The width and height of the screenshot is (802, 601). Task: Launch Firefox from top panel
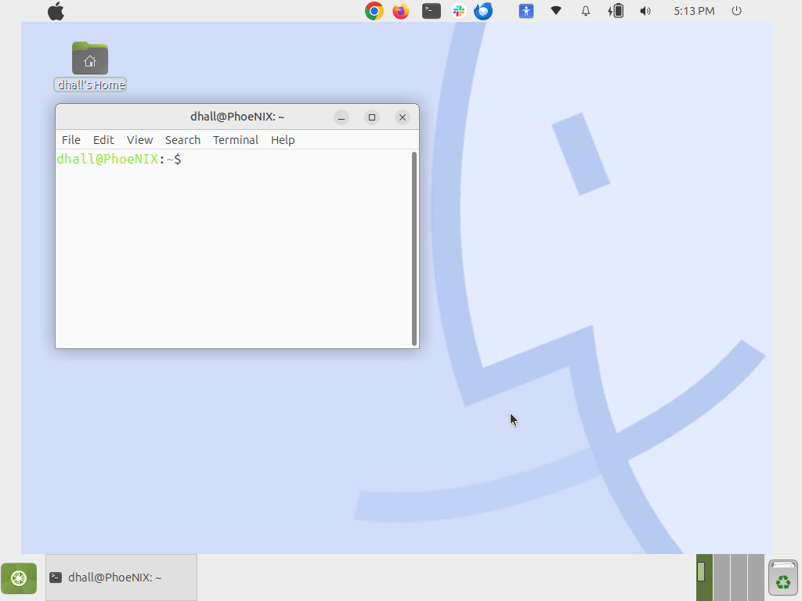click(401, 11)
